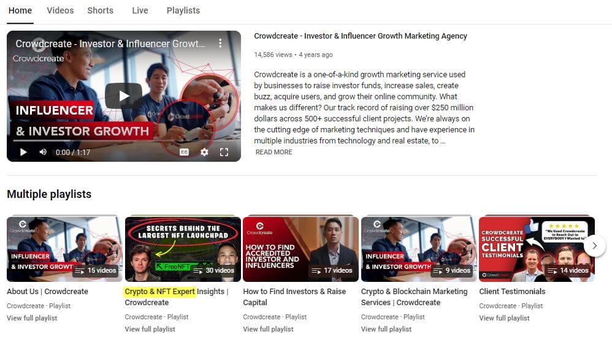Select the Home tab
This screenshot has width=612, height=345.
coord(20,10)
